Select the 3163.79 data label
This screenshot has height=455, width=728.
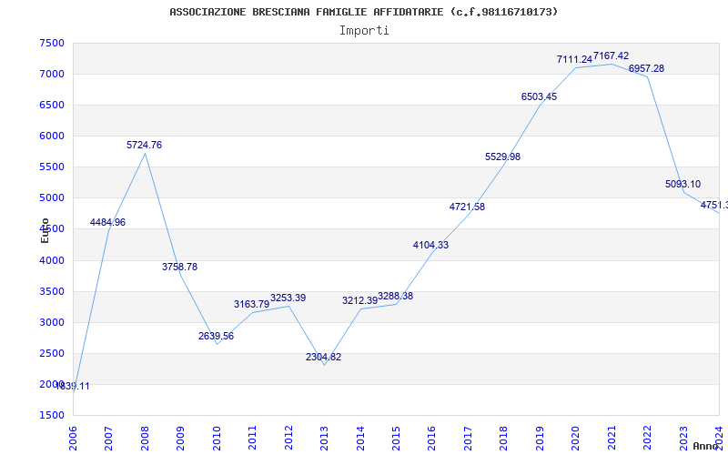[252, 304]
